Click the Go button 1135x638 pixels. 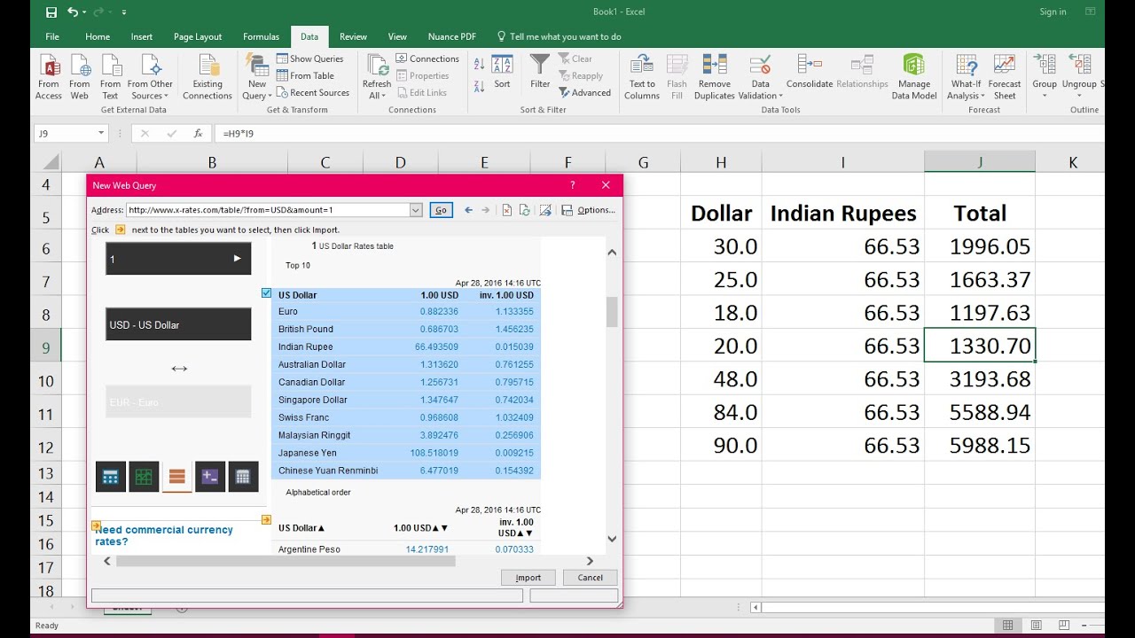point(441,210)
